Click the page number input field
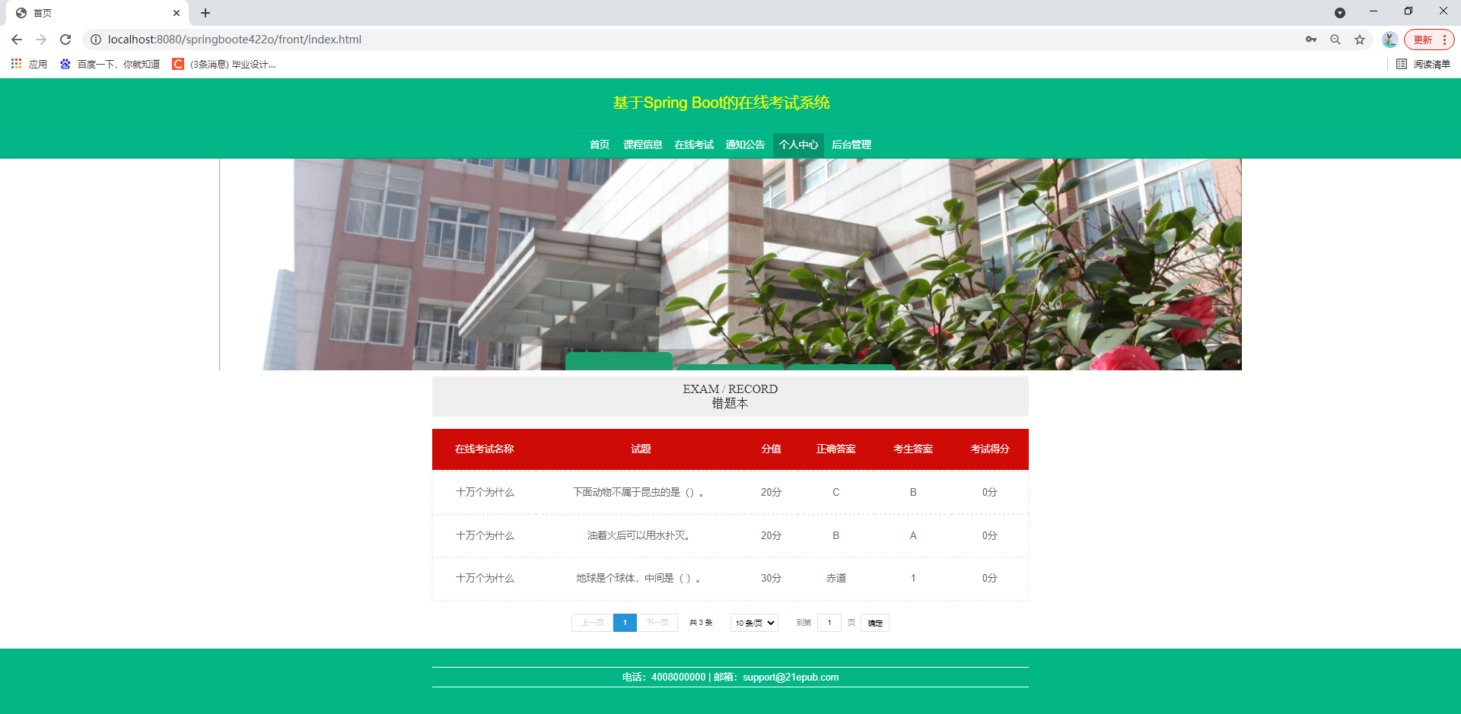Image resolution: width=1461 pixels, height=714 pixels. (x=829, y=622)
